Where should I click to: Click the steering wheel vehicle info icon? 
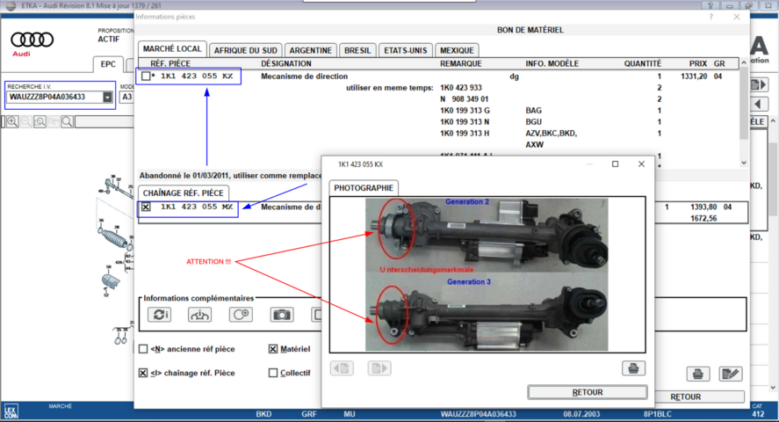[x=199, y=315]
